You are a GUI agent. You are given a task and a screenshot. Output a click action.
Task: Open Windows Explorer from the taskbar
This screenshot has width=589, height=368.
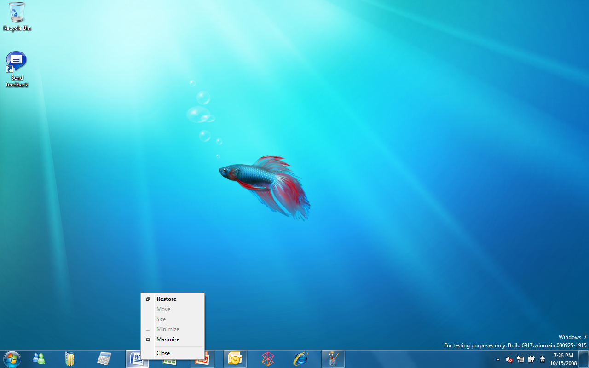(69, 358)
